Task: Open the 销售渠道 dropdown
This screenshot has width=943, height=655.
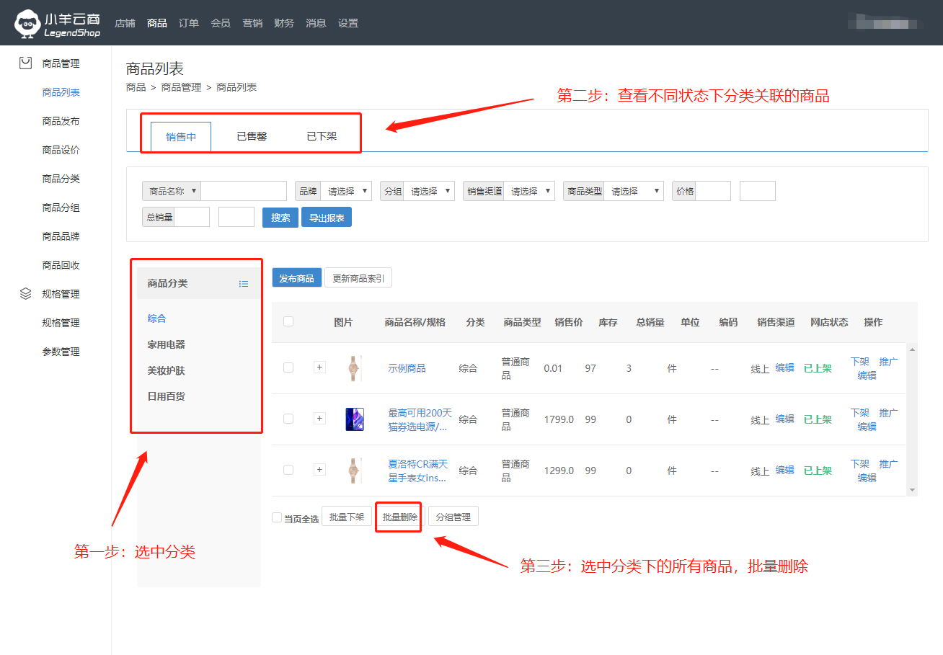Action: pyautogui.click(x=529, y=191)
